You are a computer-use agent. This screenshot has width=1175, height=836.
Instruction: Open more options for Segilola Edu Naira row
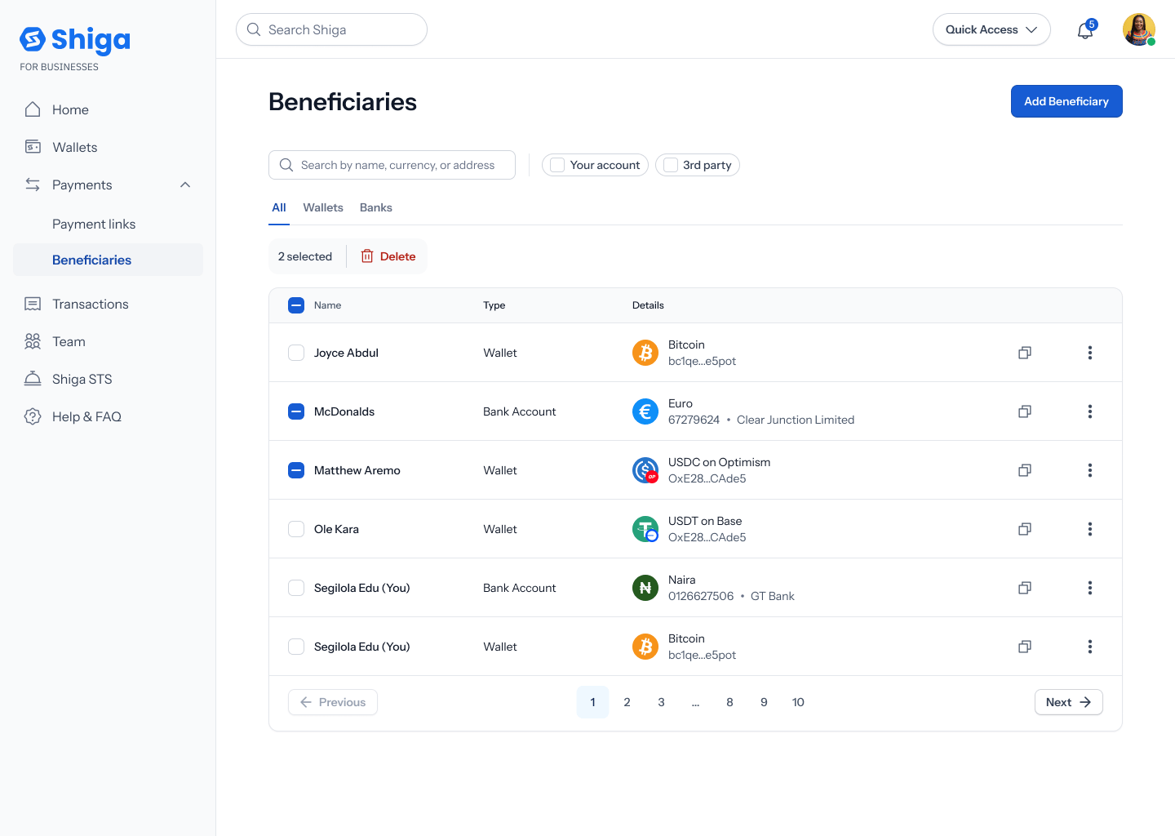1090,588
